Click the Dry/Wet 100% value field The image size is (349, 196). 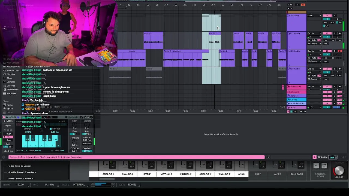pos(87,151)
